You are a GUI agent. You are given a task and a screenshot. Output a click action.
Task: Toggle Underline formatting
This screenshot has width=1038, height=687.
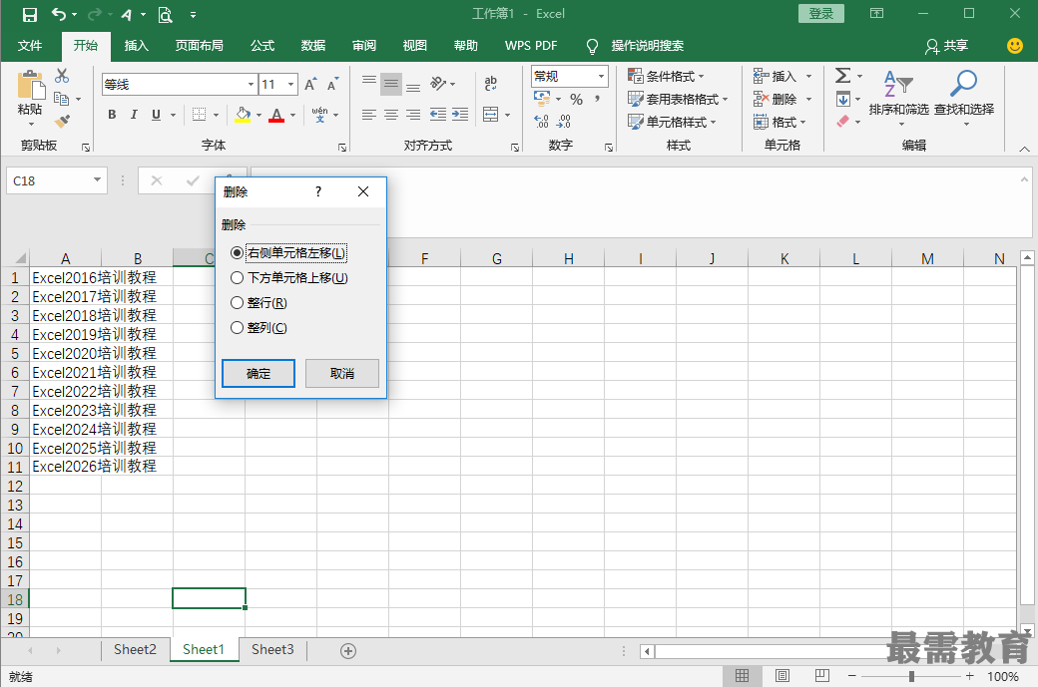click(157, 115)
